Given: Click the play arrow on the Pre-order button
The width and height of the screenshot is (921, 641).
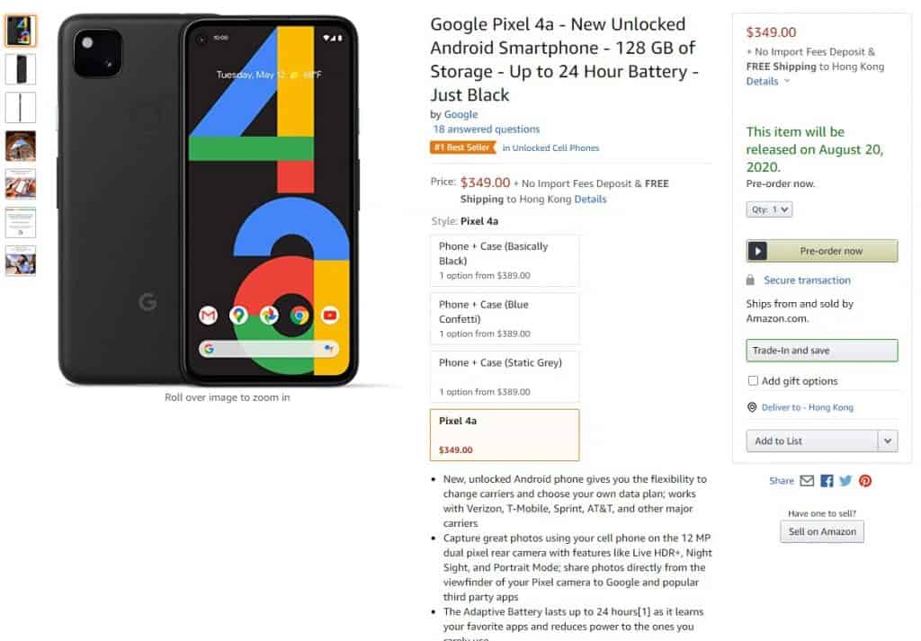Looking at the screenshot, I should point(758,251).
